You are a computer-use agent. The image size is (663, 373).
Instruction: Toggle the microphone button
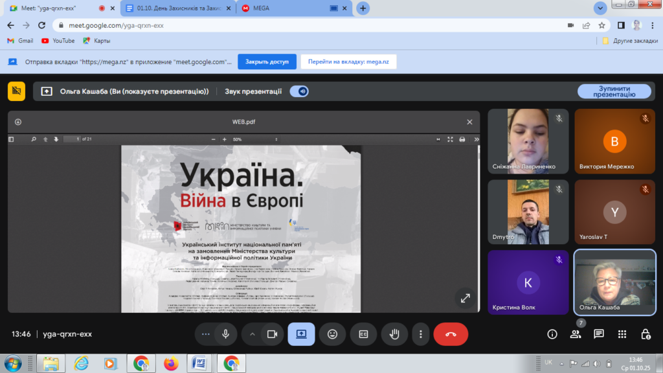(226, 334)
